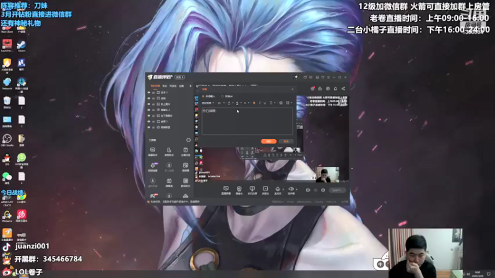Click the webcam thumbnail in preview area
This screenshot has height=278, width=495.
click(328, 175)
